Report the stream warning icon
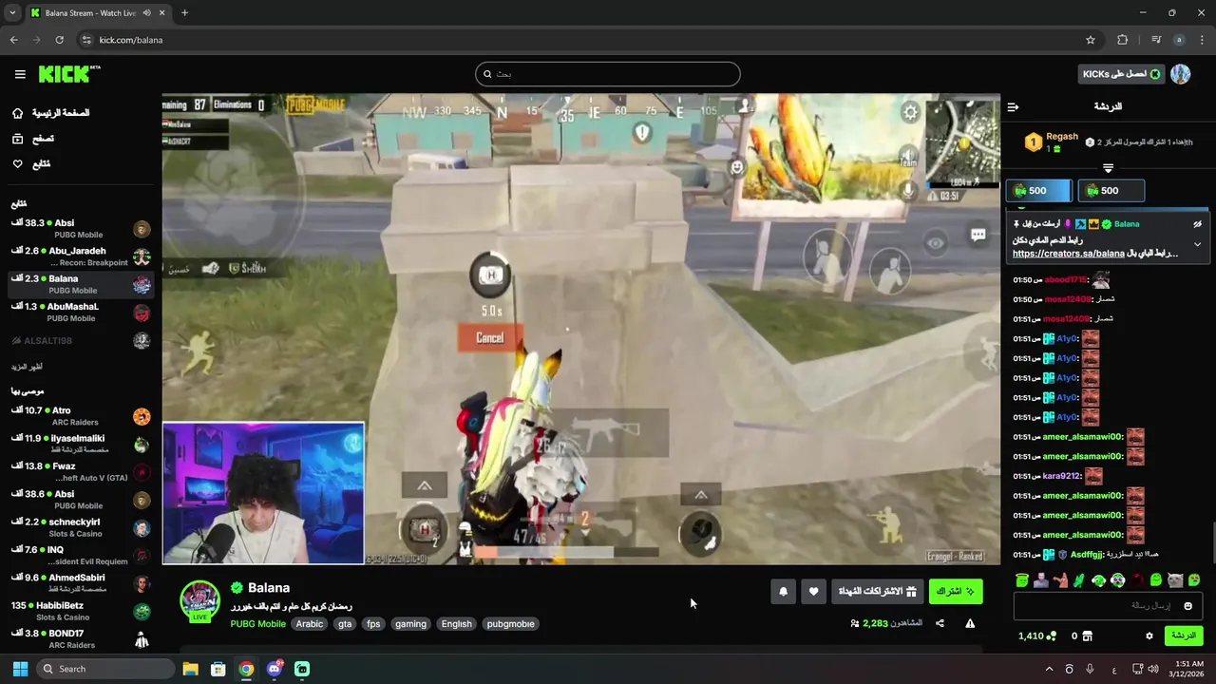 pyautogui.click(x=970, y=624)
